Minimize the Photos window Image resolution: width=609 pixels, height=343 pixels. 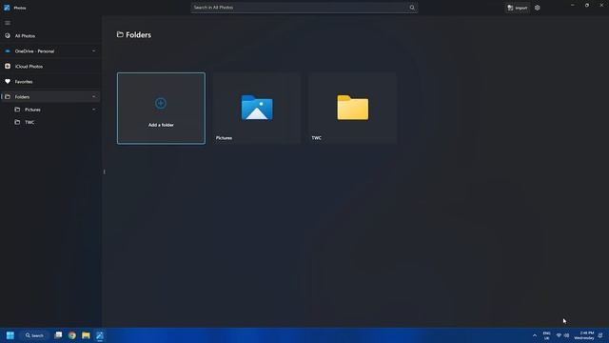[573, 6]
